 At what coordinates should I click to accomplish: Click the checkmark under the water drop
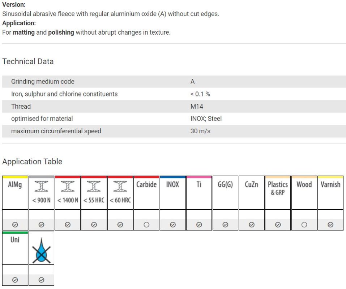click(x=41, y=280)
